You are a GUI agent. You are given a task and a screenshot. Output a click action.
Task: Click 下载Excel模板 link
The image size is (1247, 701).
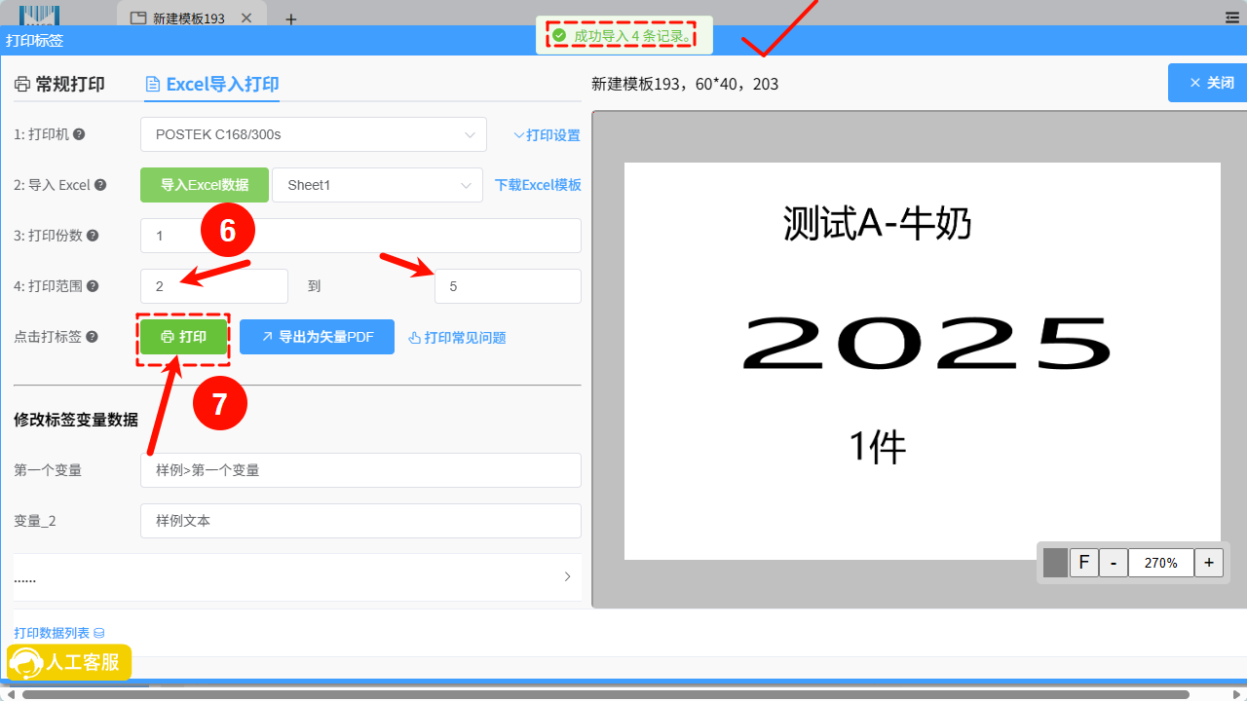[538, 185]
